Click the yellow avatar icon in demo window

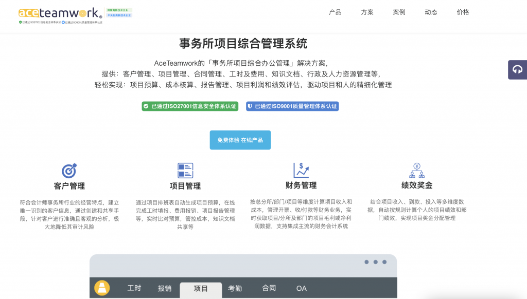click(102, 288)
